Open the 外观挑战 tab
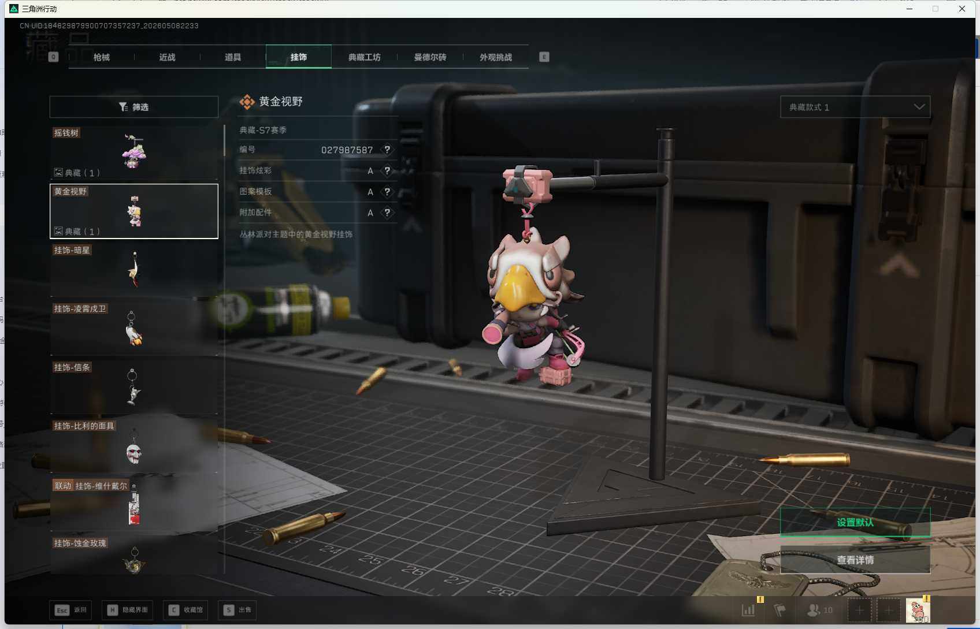This screenshot has width=980, height=629. click(496, 57)
